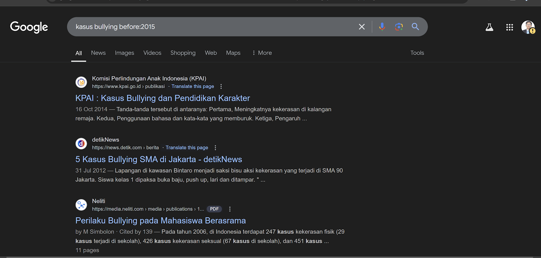This screenshot has height=258, width=541.
Task: Open '5 Kasus Bullying SMA di Jakarta' result
Action: 159,159
